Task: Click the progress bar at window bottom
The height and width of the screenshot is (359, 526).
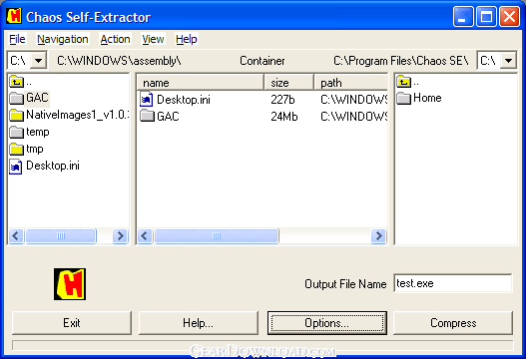Action: point(263,345)
